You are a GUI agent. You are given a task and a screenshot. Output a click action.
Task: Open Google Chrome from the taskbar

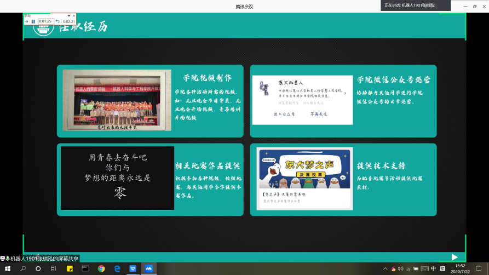[101, 269]
